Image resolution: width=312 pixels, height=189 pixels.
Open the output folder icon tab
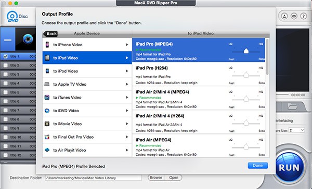click(292, 107)
